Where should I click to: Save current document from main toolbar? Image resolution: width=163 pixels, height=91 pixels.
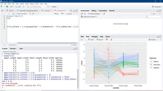pyautogui.click(x=16, y=7)
